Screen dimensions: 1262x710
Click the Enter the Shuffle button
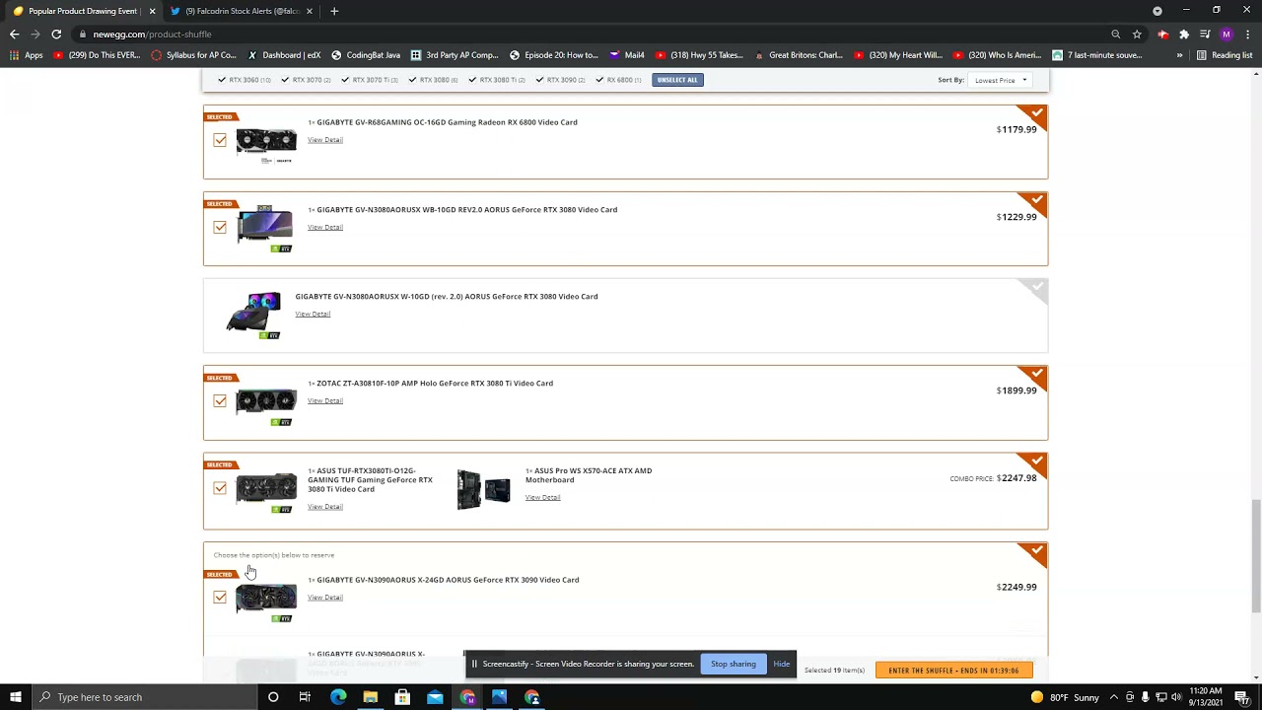[x=953, y=671]
